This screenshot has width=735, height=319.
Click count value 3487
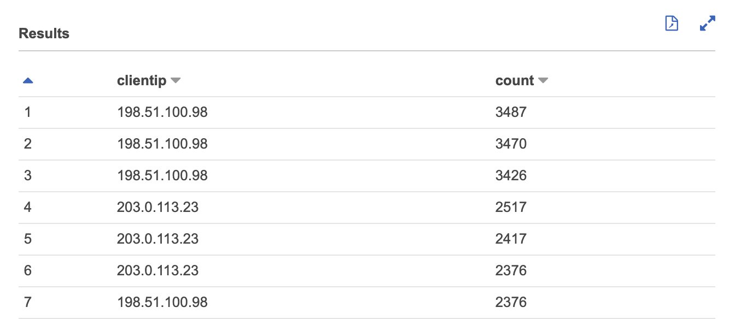click(x=511, y=113)
